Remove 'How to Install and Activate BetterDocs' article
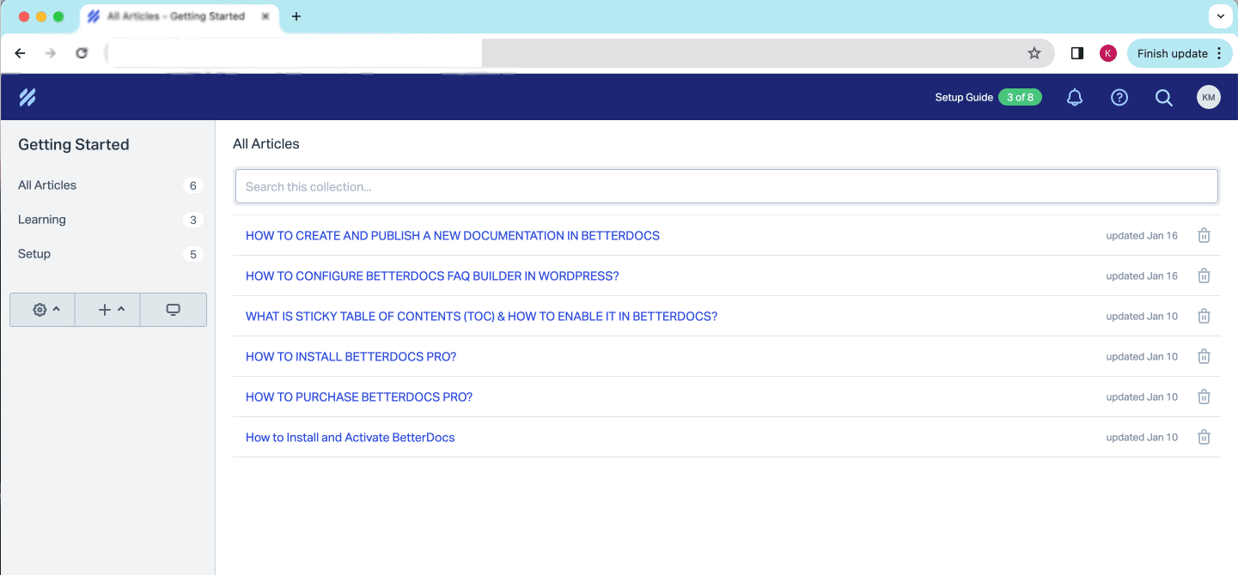Image resolution: width=1238 pixels, height=575 pixels. (x=1204, y=437)
